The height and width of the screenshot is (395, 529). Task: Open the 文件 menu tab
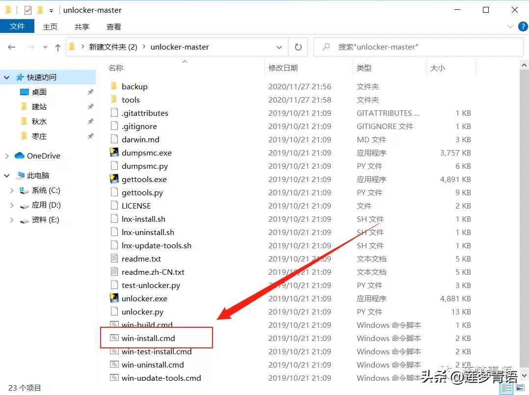click(17, 26)
